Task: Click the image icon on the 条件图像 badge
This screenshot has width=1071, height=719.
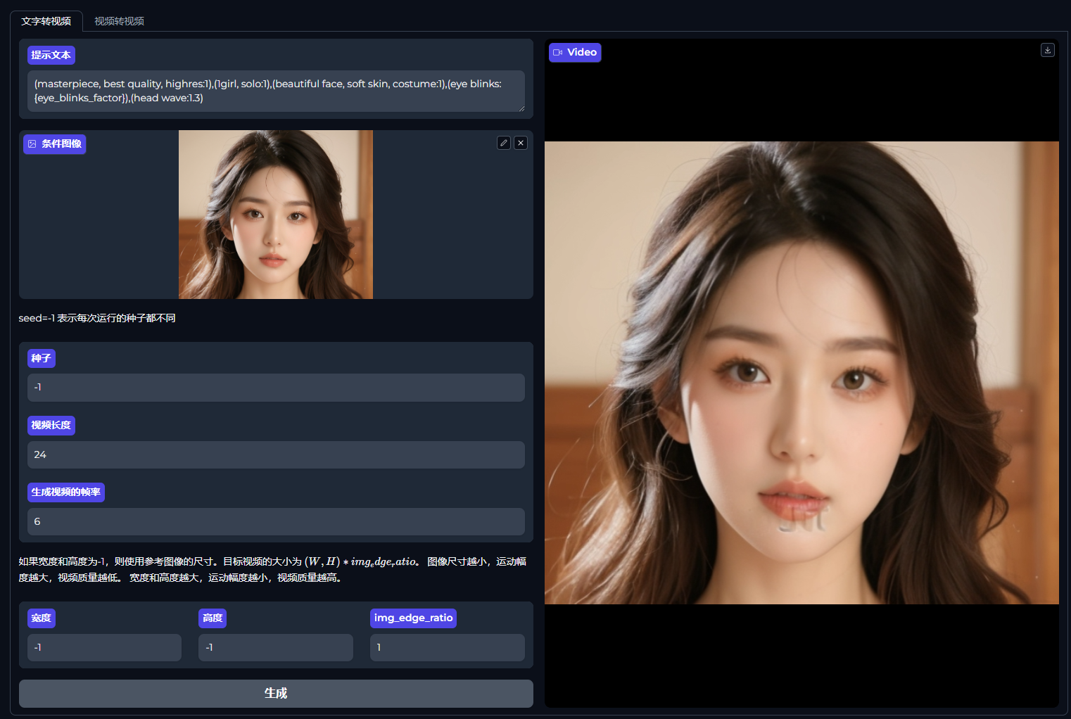Action: pyautogui.click(x=32, y=144)
